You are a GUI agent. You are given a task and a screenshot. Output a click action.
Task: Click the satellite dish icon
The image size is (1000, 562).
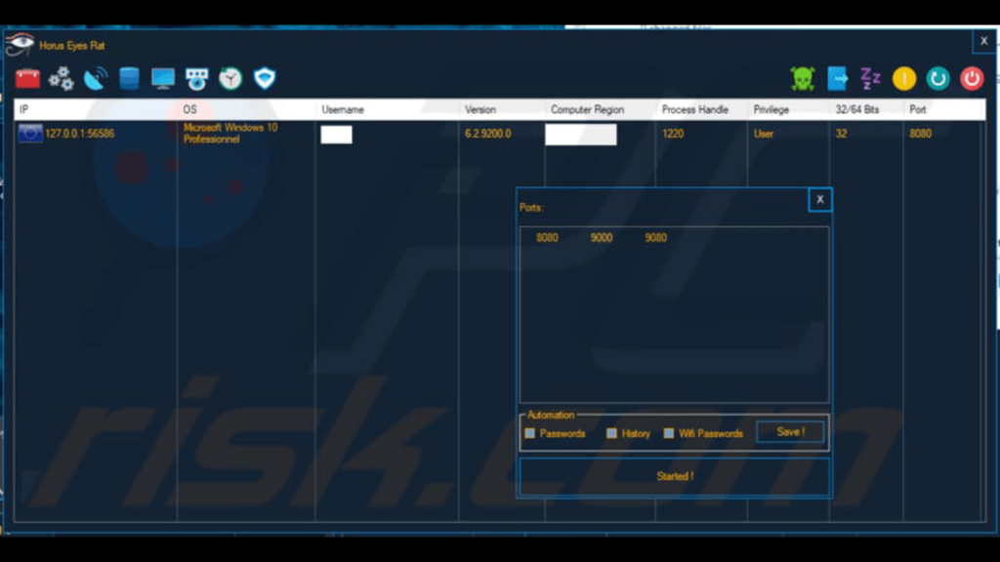pyautogui.click(x=95, y=78)
